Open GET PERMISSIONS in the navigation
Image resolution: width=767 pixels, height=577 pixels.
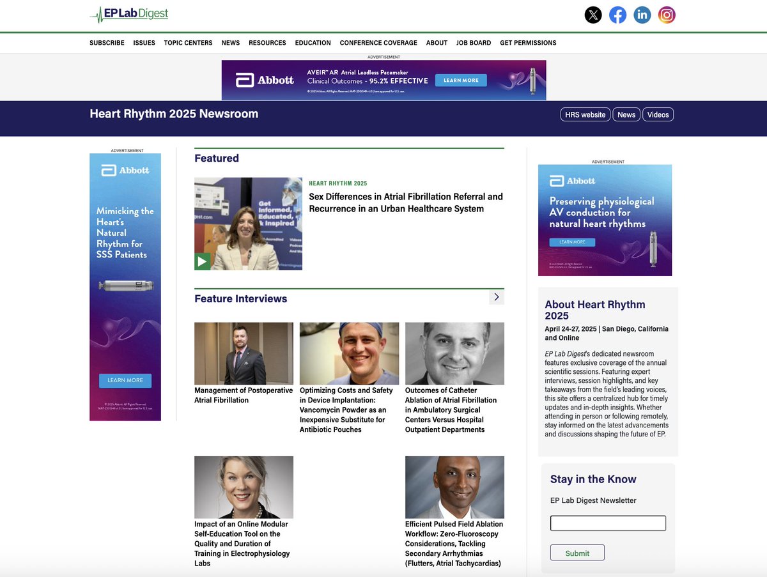(528, 43)
